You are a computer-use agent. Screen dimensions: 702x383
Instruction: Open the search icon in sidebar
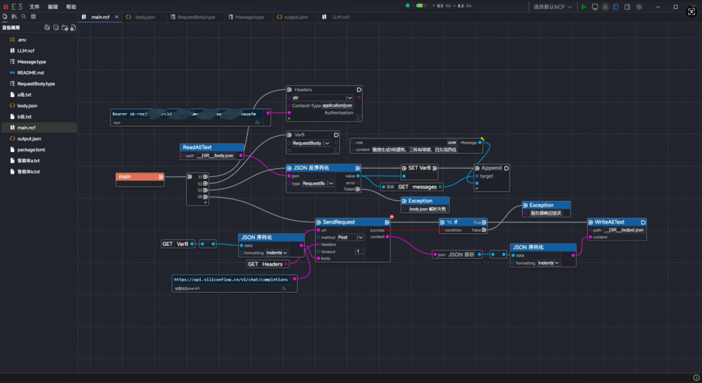24,16
